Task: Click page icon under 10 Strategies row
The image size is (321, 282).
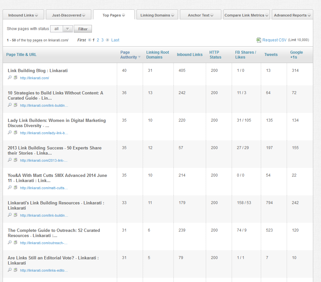Action: click(16, 105)
